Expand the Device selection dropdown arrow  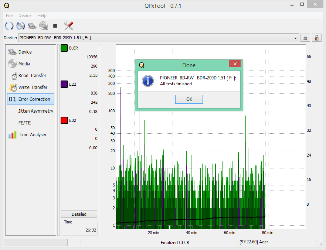tap(295, 38)
